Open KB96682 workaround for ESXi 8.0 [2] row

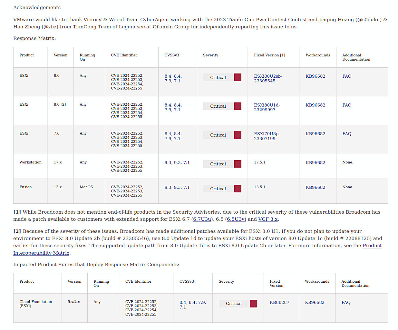(x=315, y=105)
